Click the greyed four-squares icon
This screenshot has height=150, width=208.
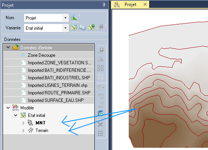click(100, 77)
